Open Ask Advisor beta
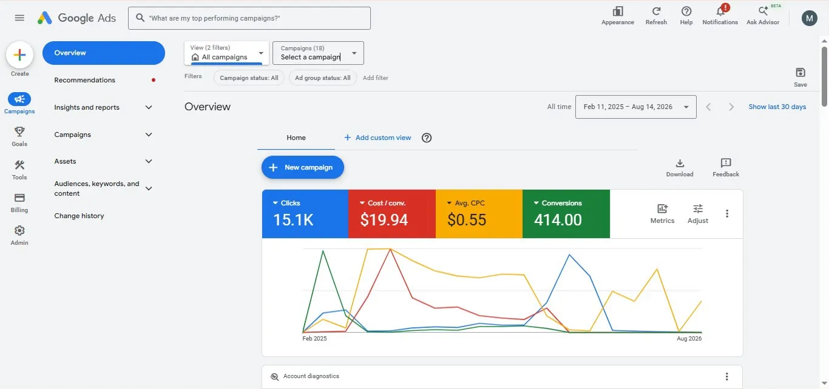 (x=763, y=16)
